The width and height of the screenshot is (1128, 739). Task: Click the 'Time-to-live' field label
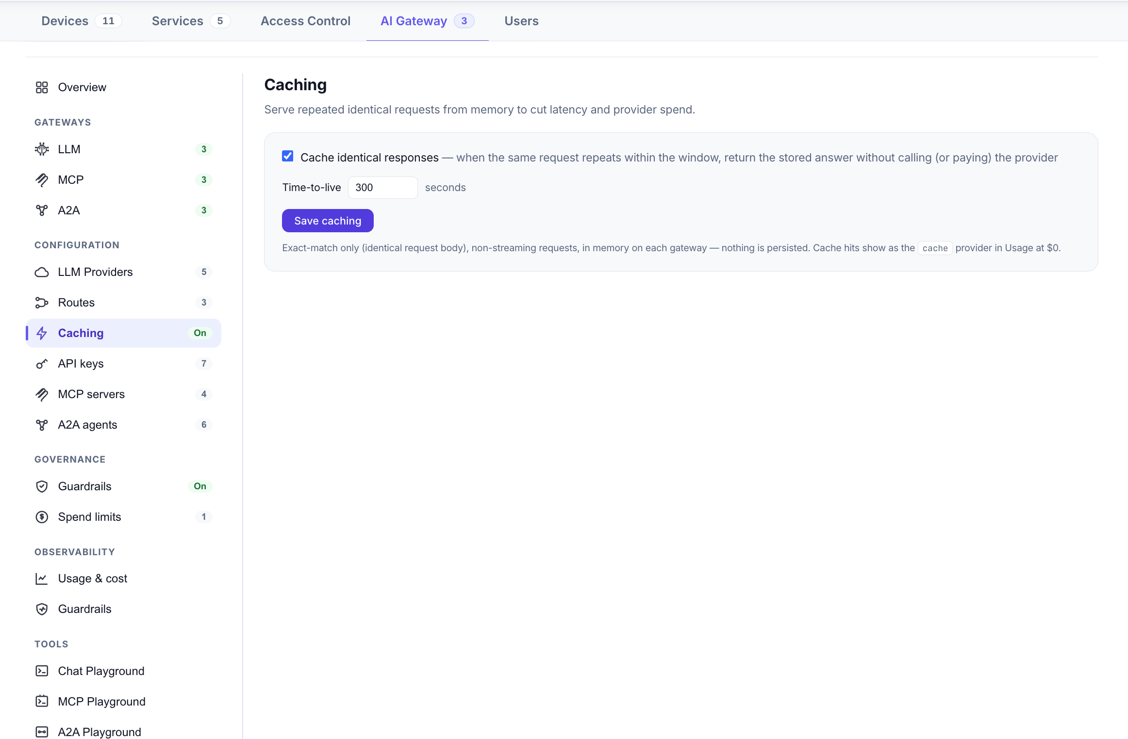click(312, 188)
